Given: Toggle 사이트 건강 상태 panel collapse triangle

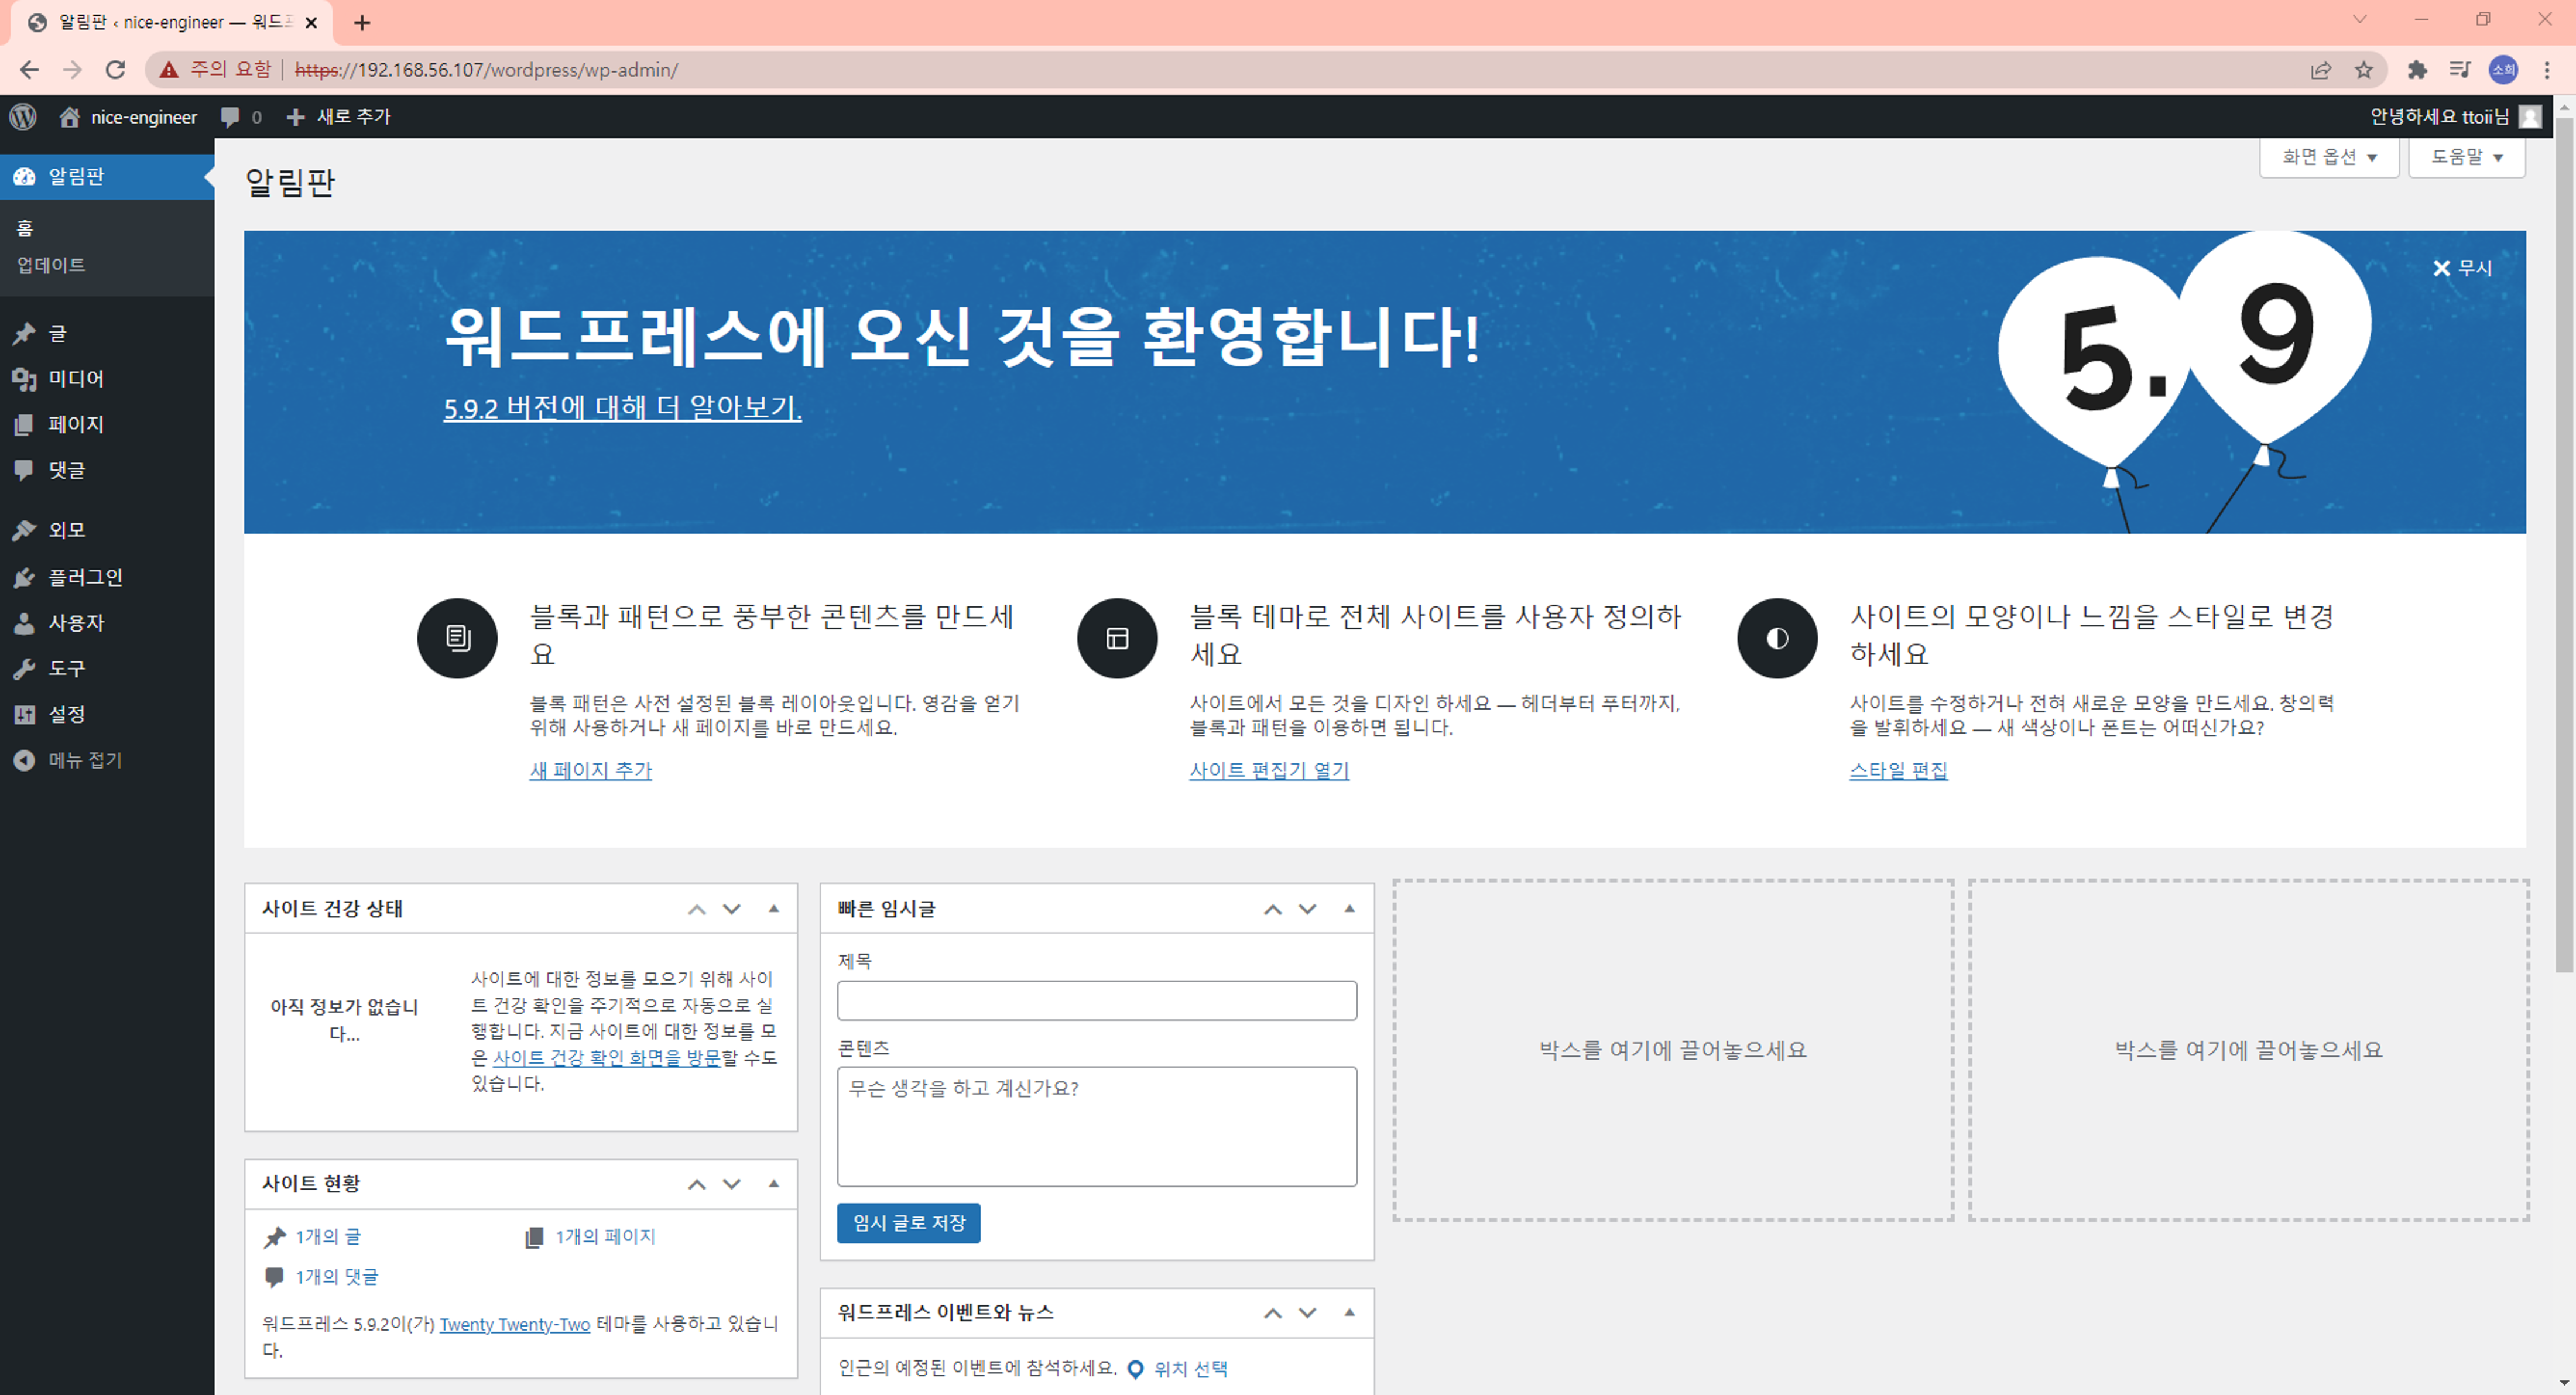Looking at the screenshot, I should coord(773,908).
